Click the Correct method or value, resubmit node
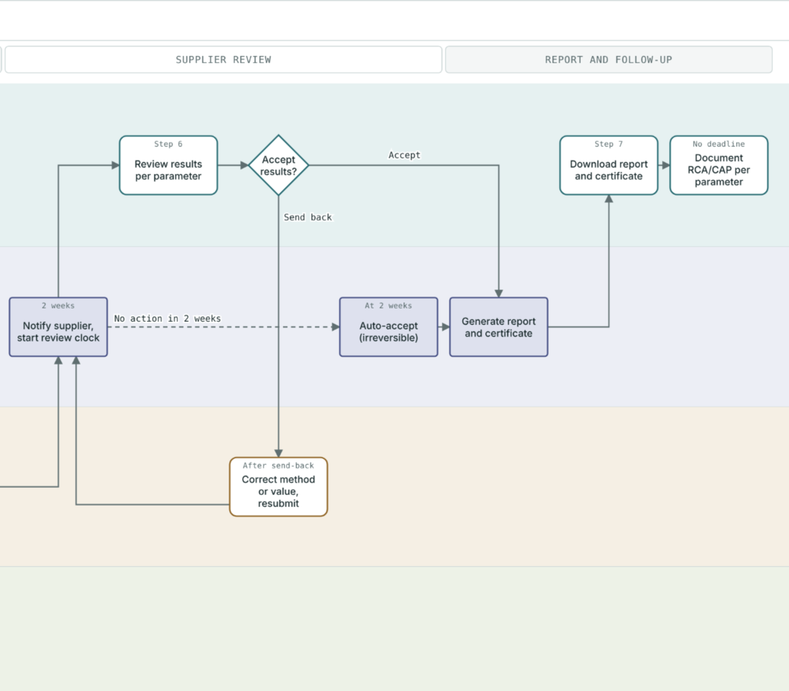The width and height of the screenshot is (789, 691). click(x=278, y=487)
